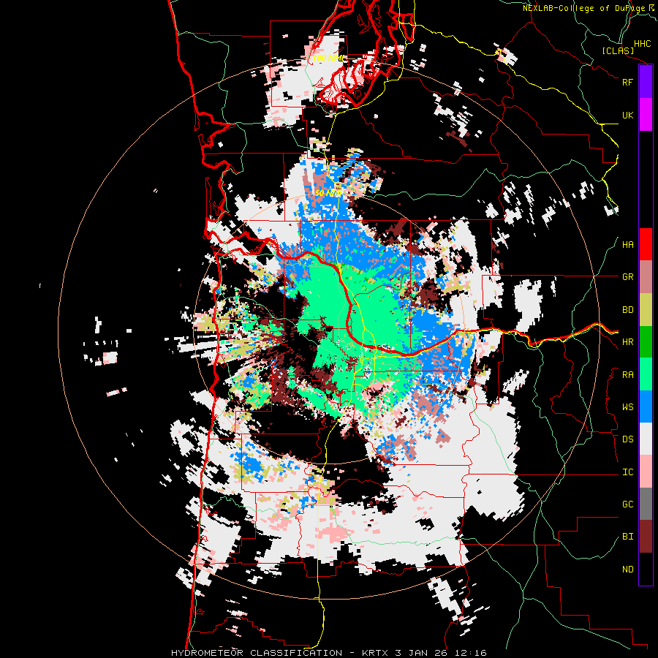Viewport: 658px width, 658px height.
Task: Click the 100 NM range ring label
Action: tap(328, 58)
